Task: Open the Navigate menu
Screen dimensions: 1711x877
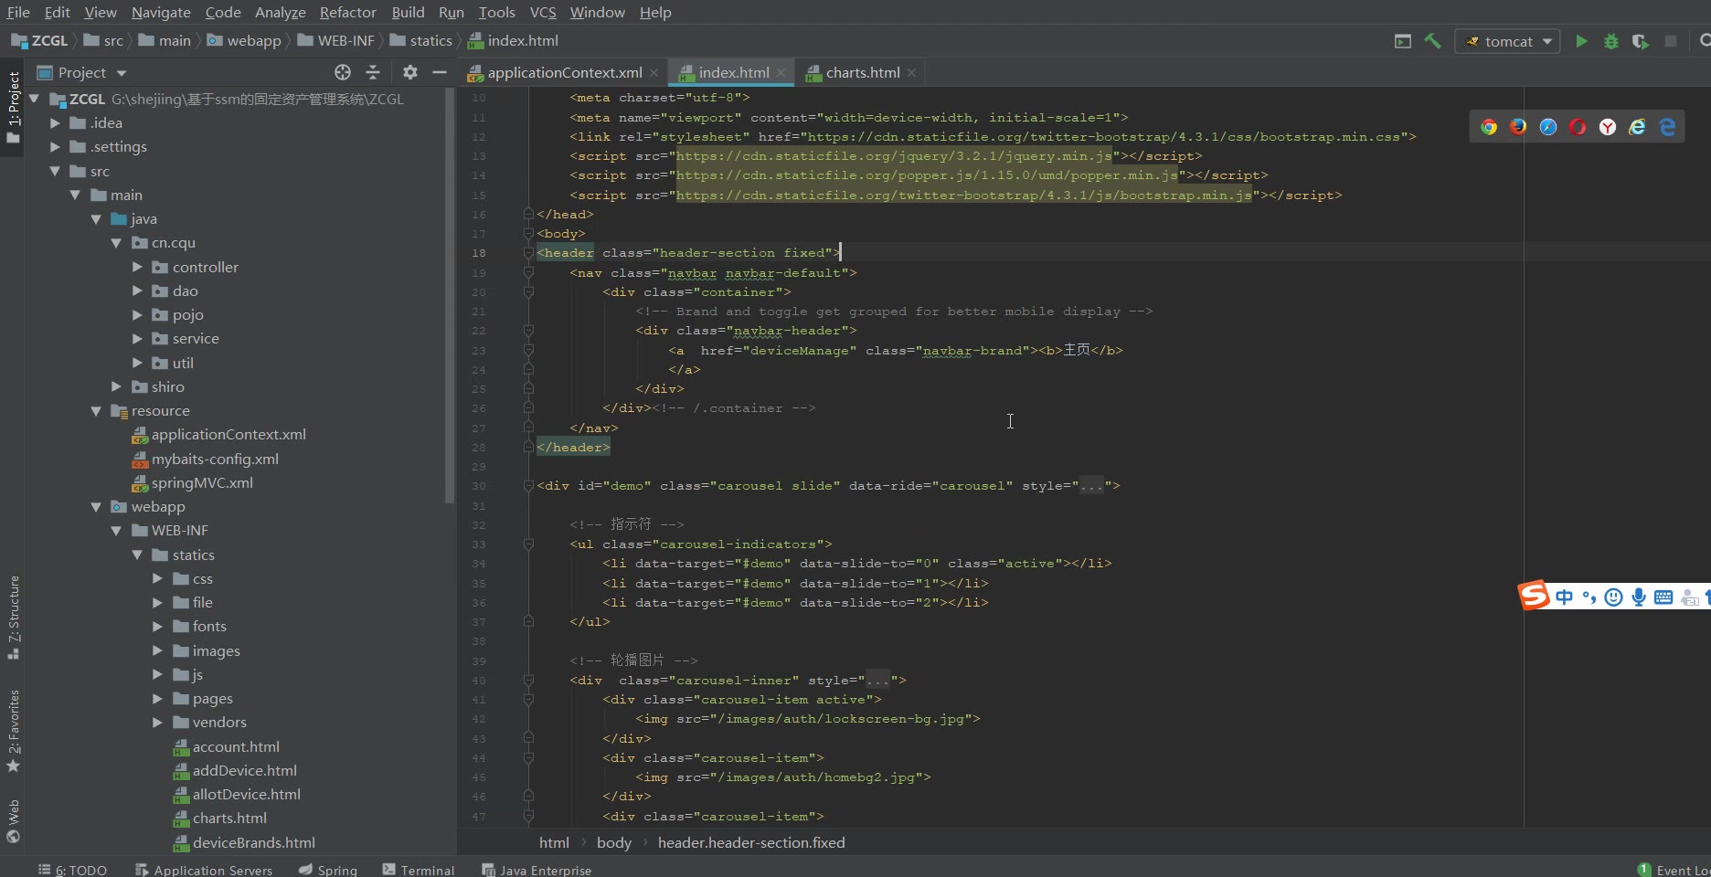Action: click(161, 12)
